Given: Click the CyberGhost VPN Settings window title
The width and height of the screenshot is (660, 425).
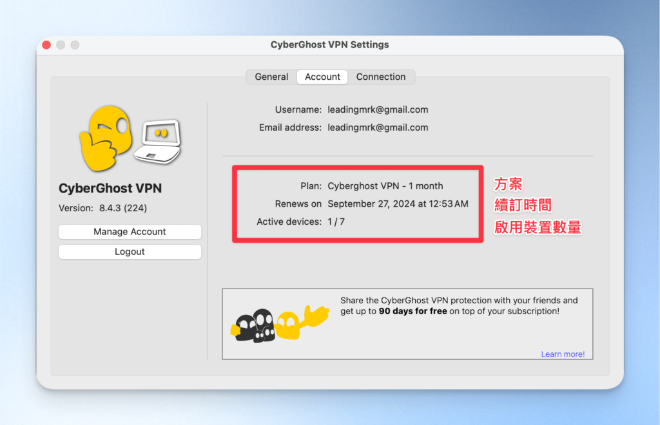Looking at the screenshot, I should click(x=329, y=44).
